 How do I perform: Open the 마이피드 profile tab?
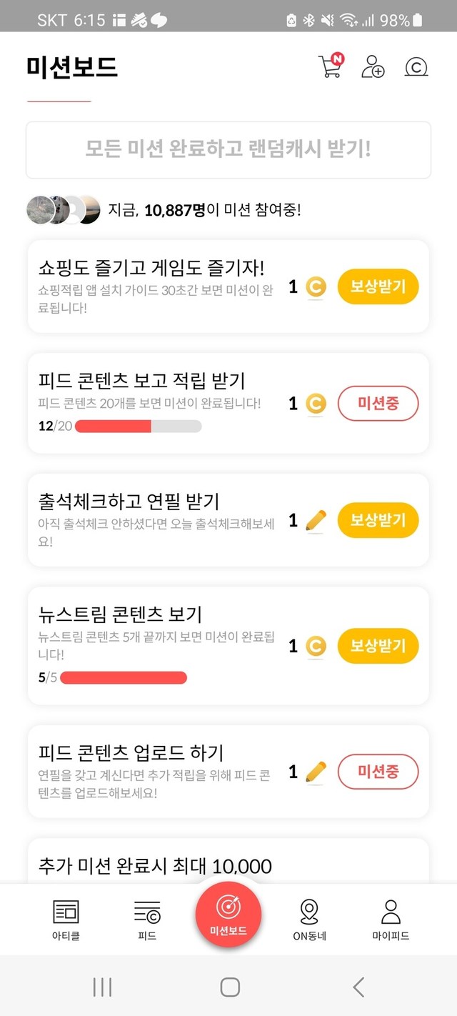click(391, 919)
